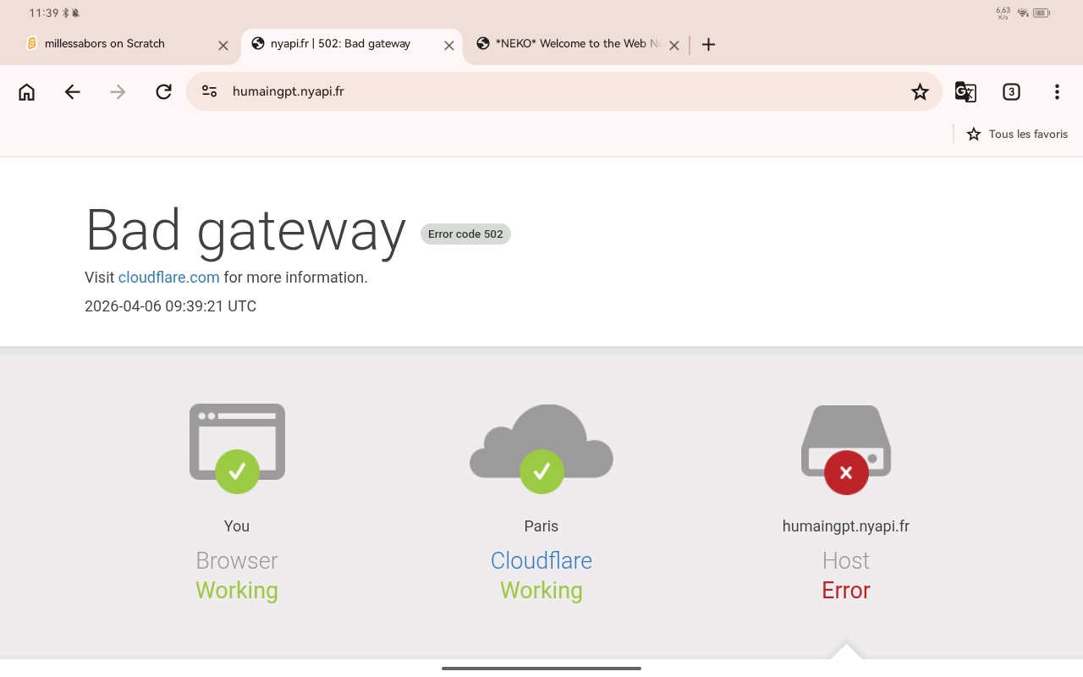Screen dimensions: 1083x677
Task: Open the Tous les favoris bookmarks folder
Action: [x=1018, y=134]
